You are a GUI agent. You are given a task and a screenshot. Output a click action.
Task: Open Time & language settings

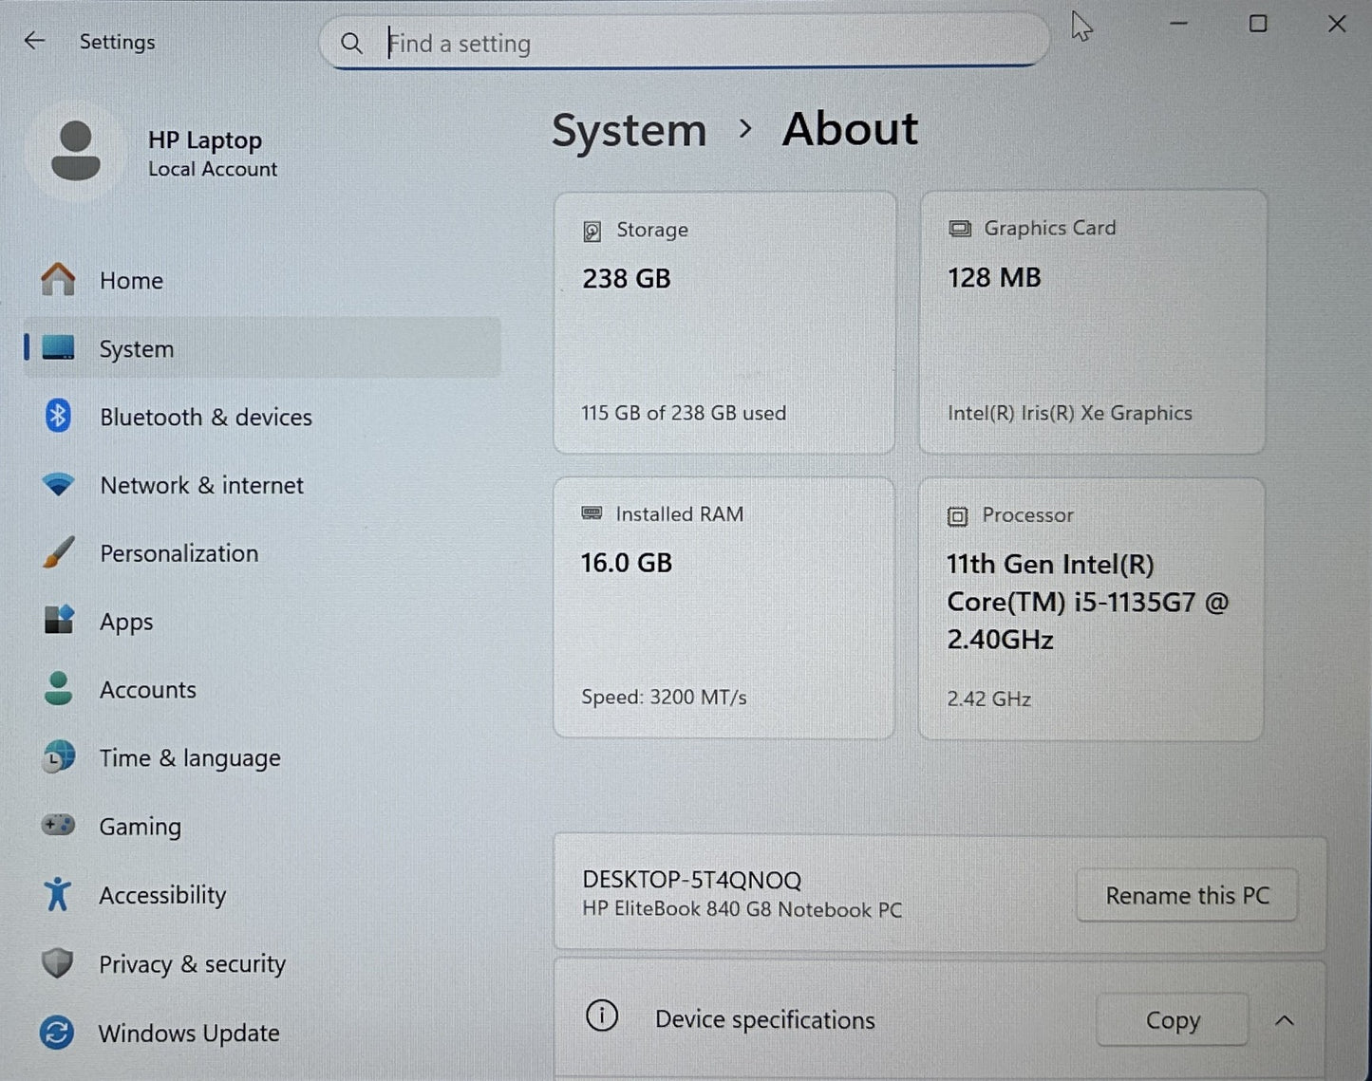pos(189,758)
